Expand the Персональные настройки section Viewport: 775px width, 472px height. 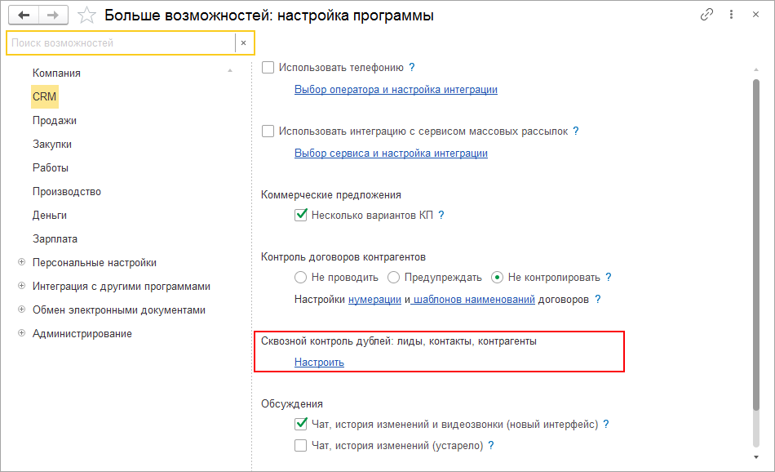[20, 263]
